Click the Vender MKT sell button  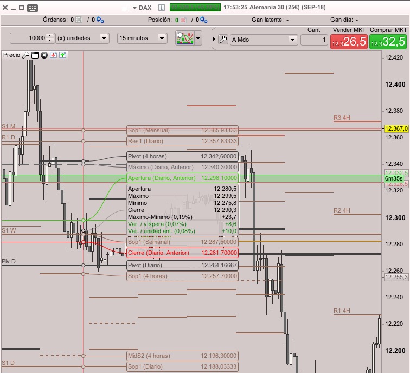(349, 42)
